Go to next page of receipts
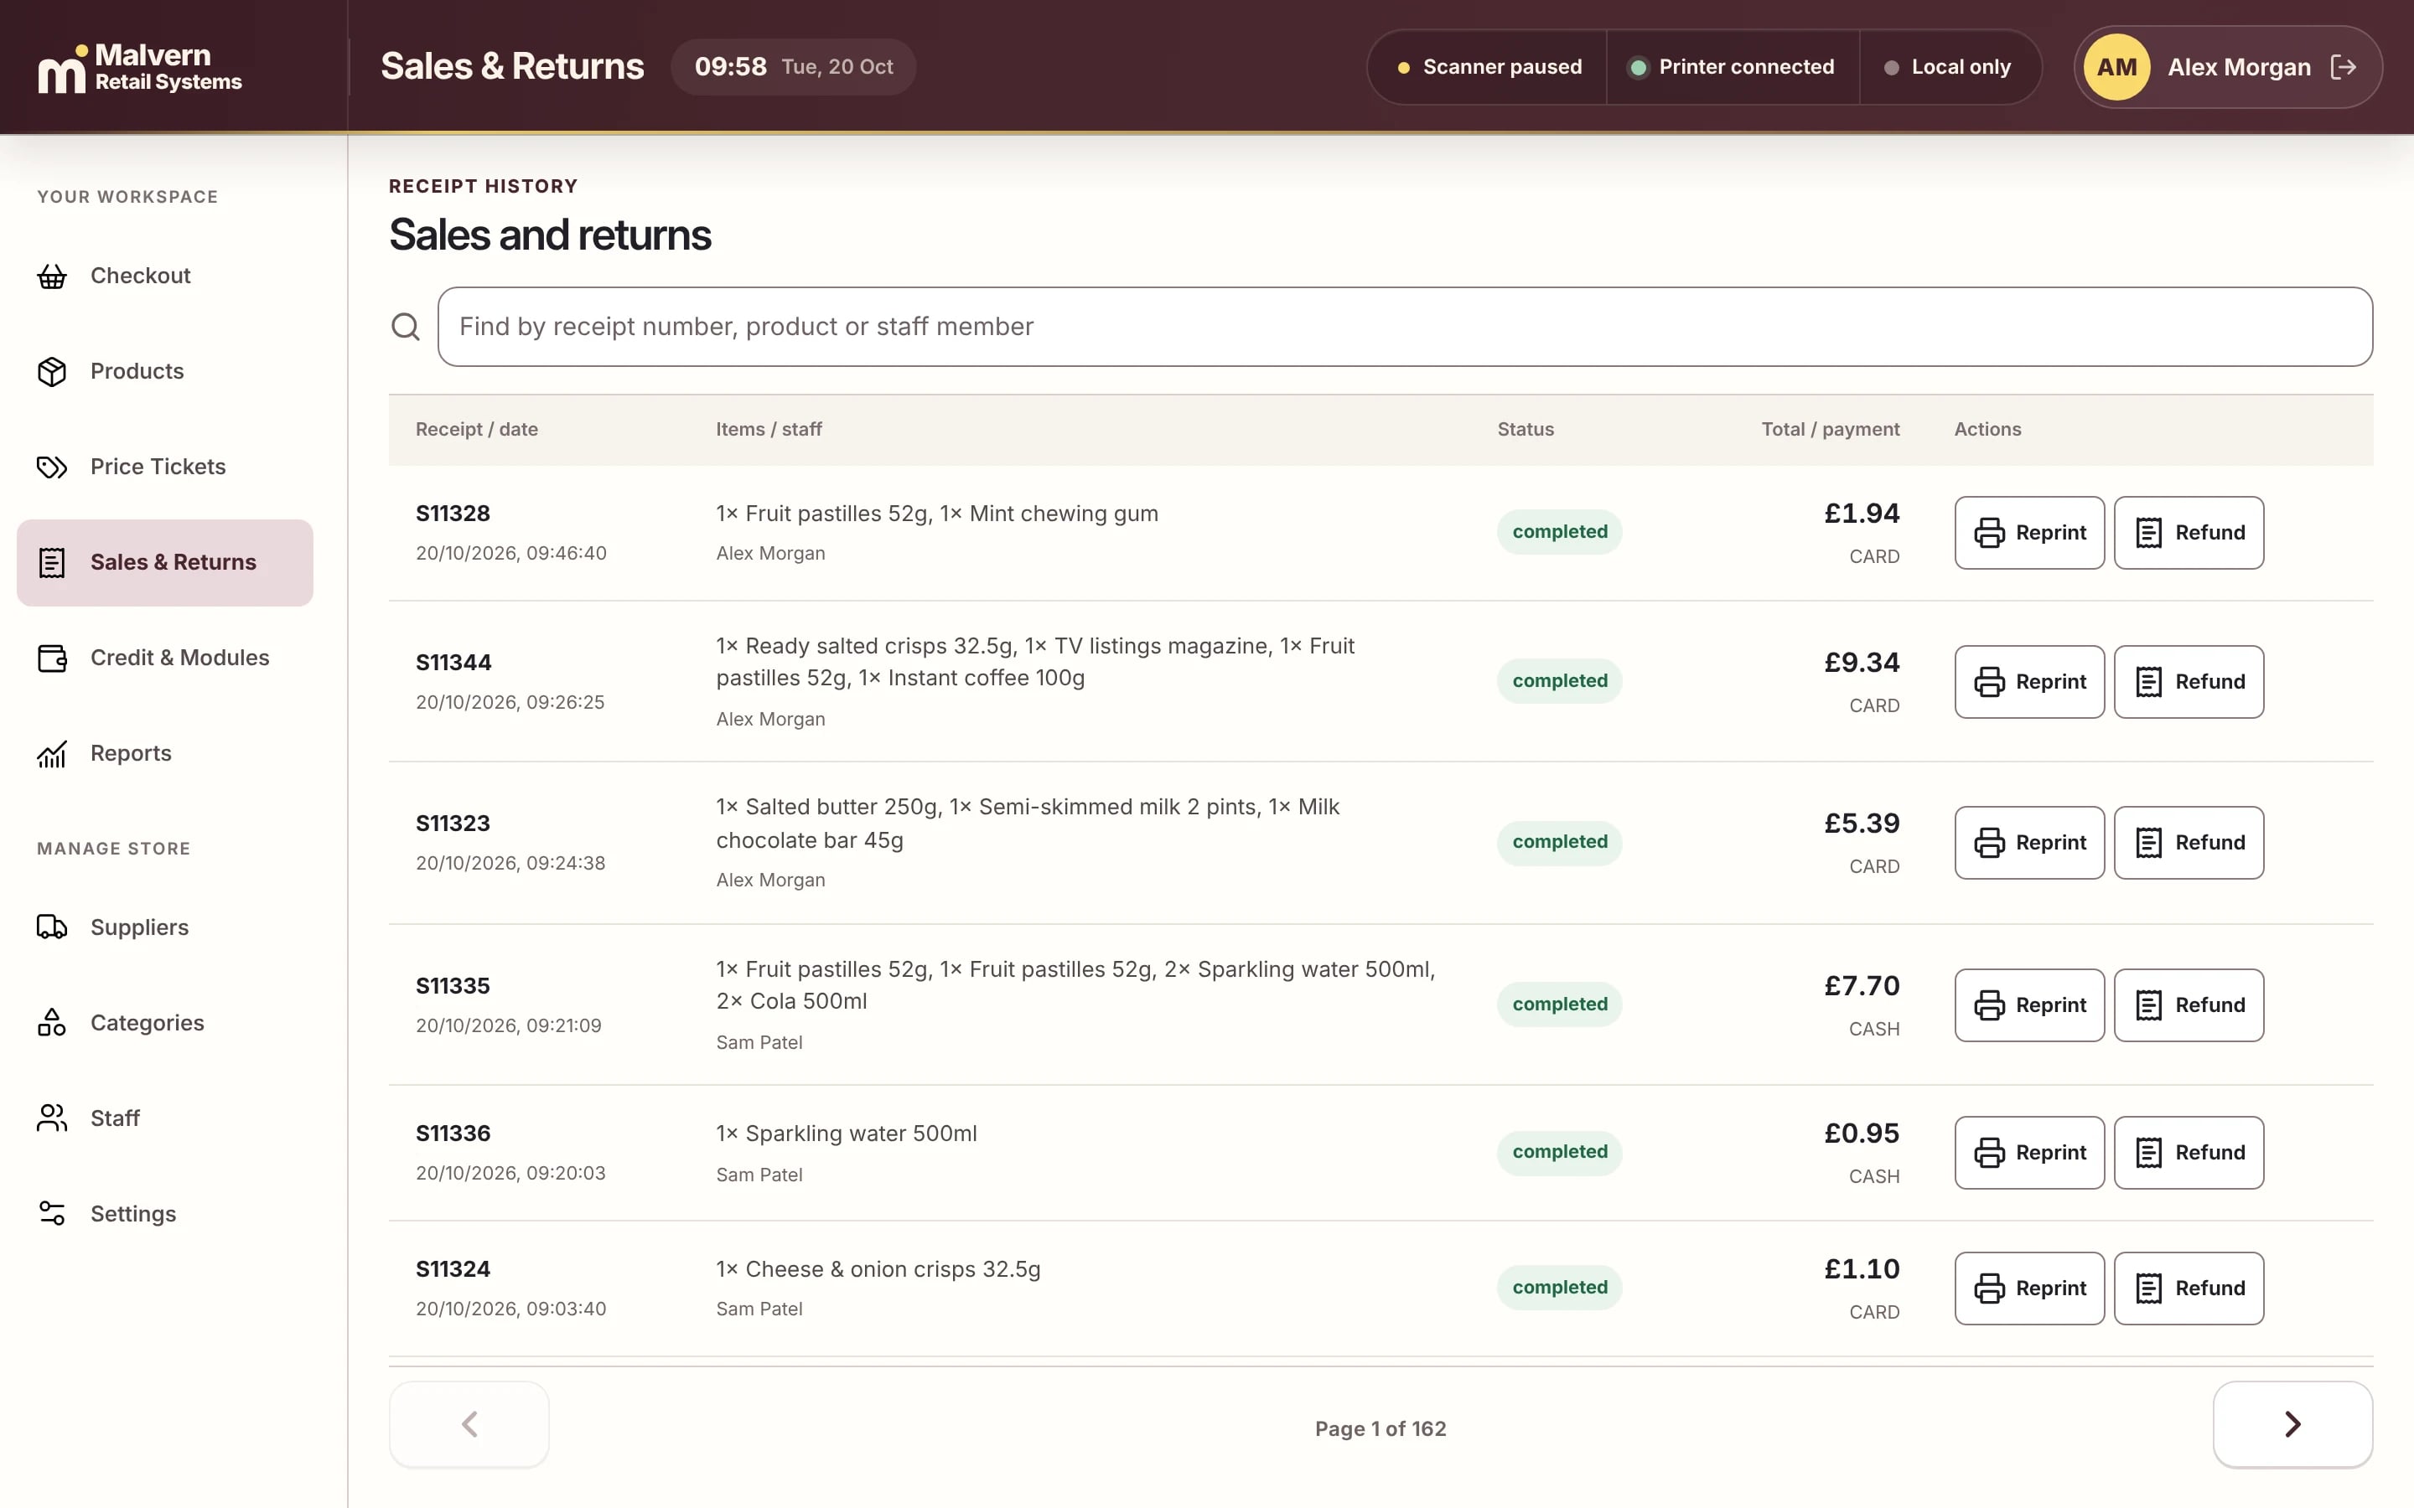Viewport: 2414px width, 1508px height. (2292, 1424)
